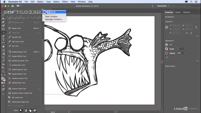Open the Effect menu

[65, 2]
